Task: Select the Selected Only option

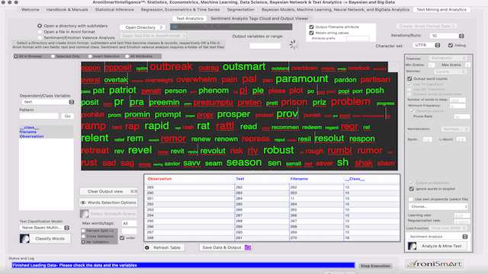Action: point(53,56)
